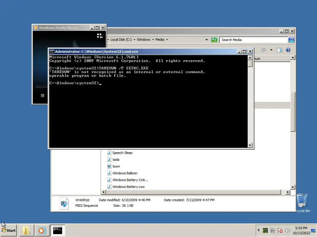Viewport: 317px width, 237px height.
Task: Maximize the cmd.exe window
Action: tap(245, 52)
